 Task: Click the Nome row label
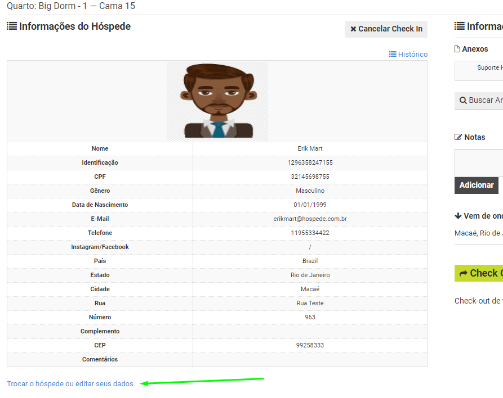coord(100,148)
